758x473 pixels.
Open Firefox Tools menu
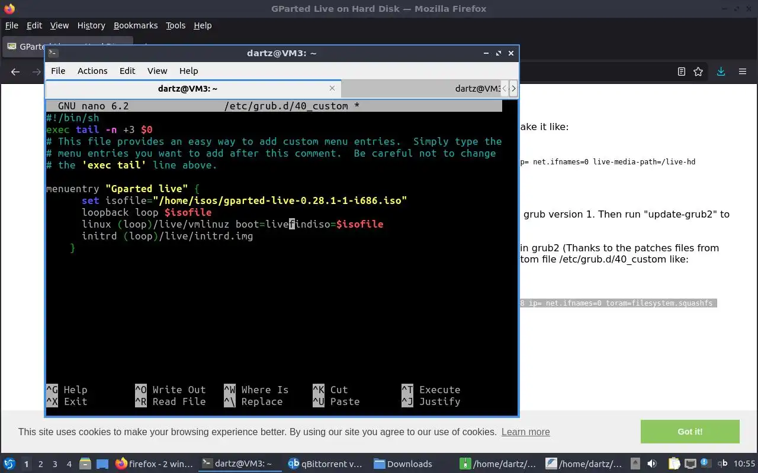pyautogui.click(x=175, y=25)
